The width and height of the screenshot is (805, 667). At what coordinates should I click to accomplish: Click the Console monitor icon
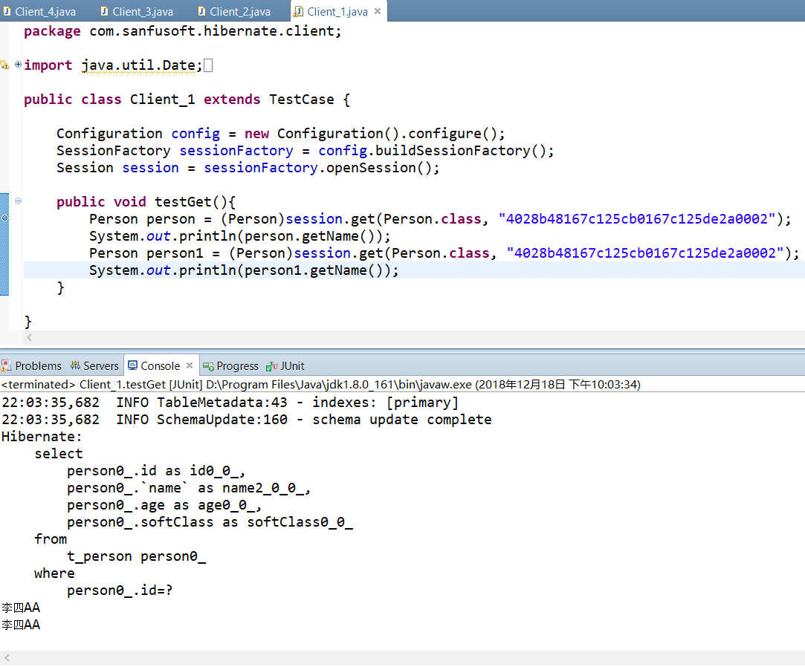coord(132,365)
